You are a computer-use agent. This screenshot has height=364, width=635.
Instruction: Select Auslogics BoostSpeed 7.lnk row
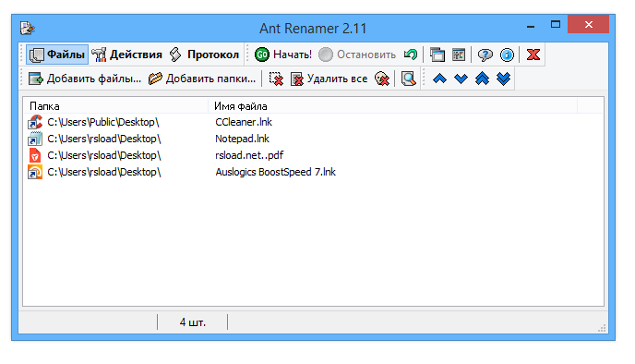click(313, 172)
